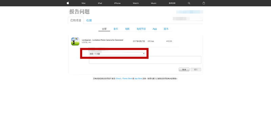Image resolution: width=271 pixels, height=122 pixels.
Task: Open the Mac menu item
Action: tap(84, 3)
